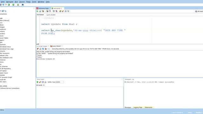Click the second green navigate circle icon

coord(13,5)
